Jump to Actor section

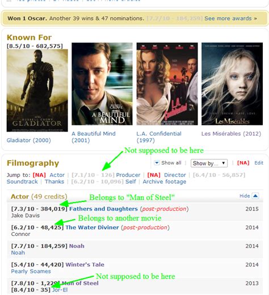tap(57, 175)
